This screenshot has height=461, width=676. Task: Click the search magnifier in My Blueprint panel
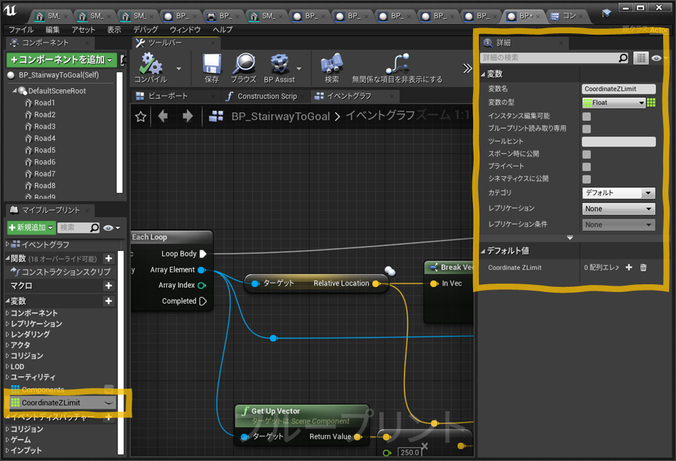[94, 227]
